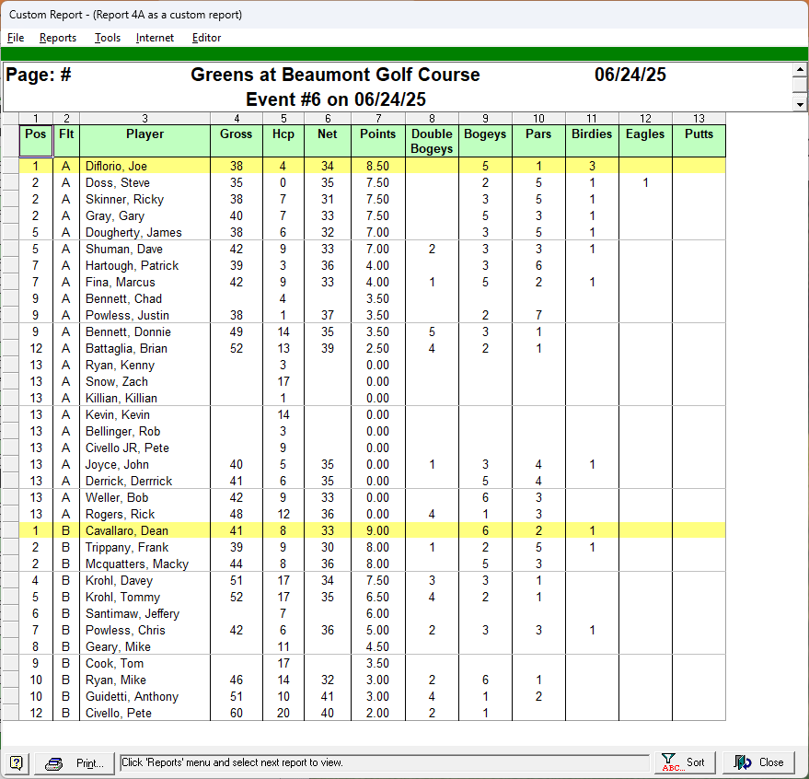Image resolution: width=809 pixels, height=779 pixels.
Task: Sort the report using the Sort button
Action: (x=684, y=762)
